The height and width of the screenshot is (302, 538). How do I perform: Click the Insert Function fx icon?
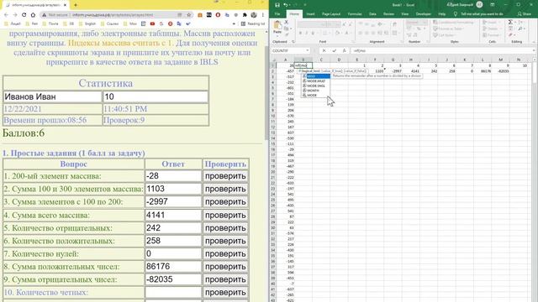[x=344, y=50]
